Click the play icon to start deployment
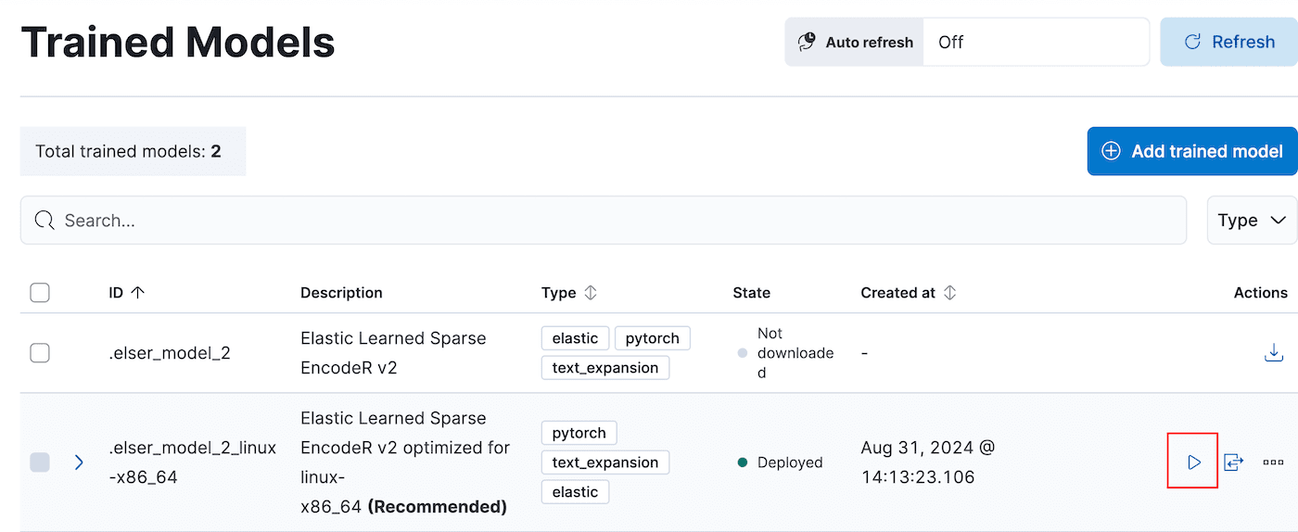 [1193, 462]
